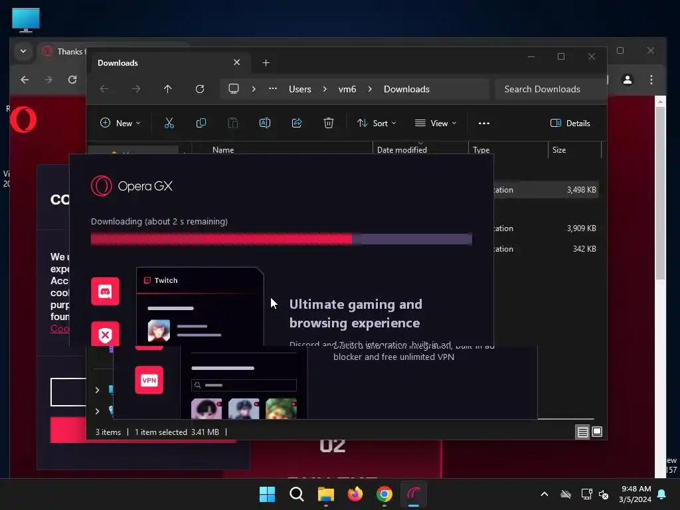Go up one folder level in Explorer
The image size is (680, 510).
(x=168, y=89)
